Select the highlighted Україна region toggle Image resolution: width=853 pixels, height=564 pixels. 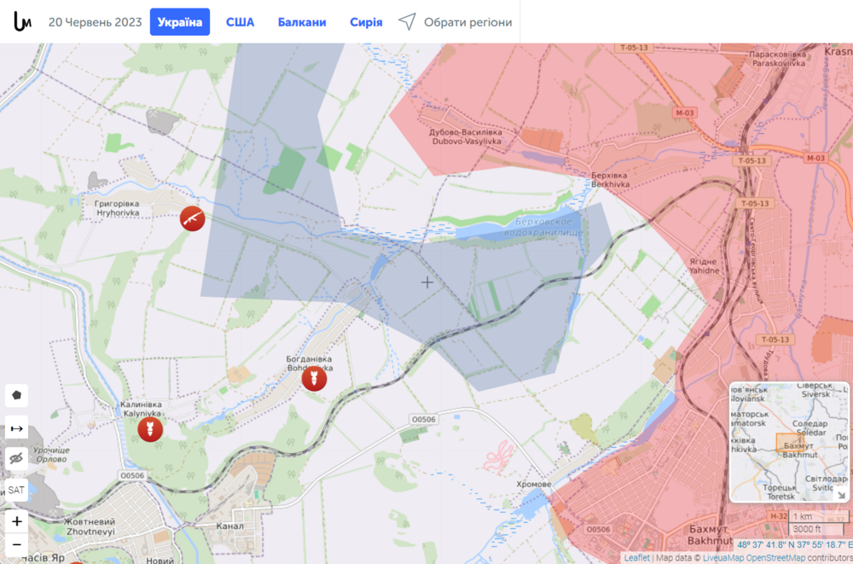(x=179, y=21)
